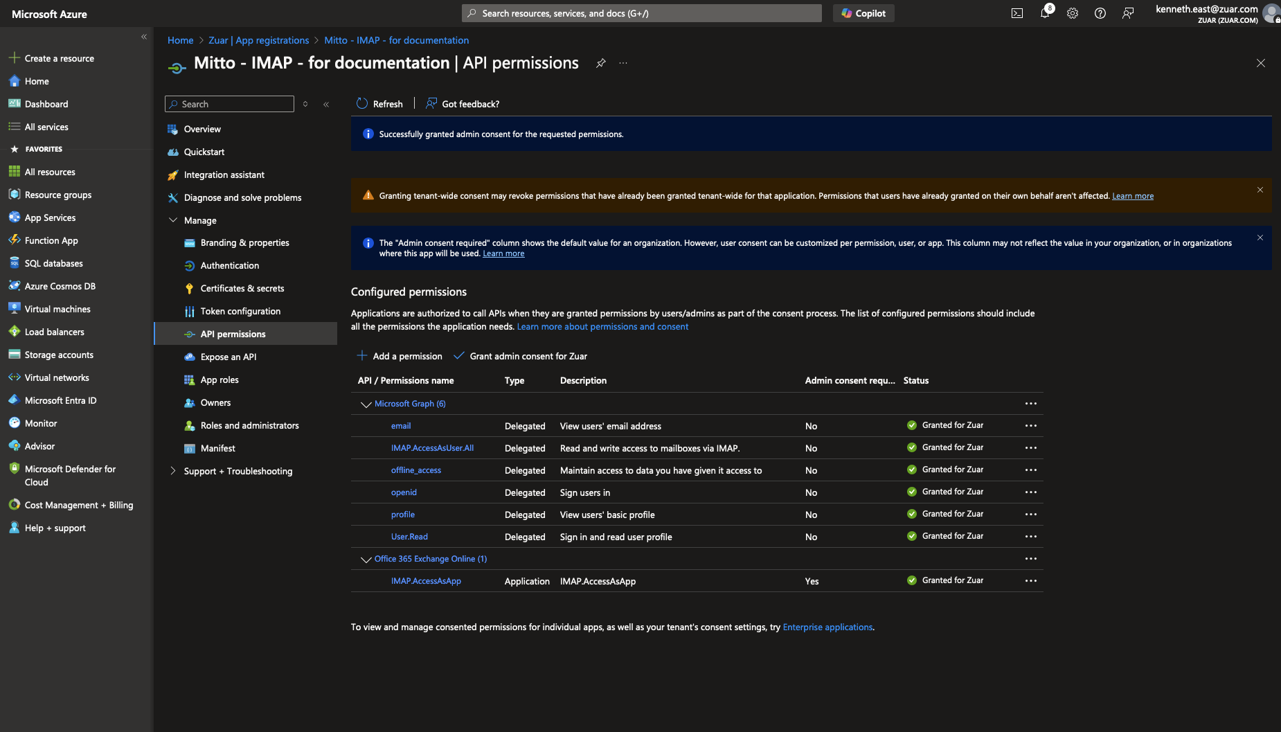Open the Manifest page
Viewport: 1281px width, 732px height.
point(218,448)
